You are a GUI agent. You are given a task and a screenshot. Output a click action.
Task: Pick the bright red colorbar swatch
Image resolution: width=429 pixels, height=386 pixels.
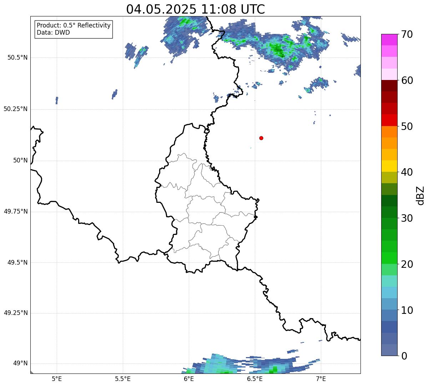coord(389,120)
